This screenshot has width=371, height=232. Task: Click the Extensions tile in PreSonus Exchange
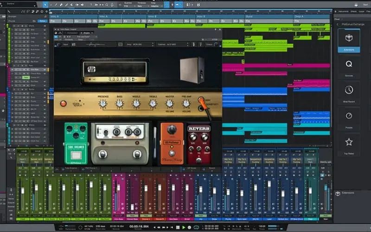tap(349, 40)
